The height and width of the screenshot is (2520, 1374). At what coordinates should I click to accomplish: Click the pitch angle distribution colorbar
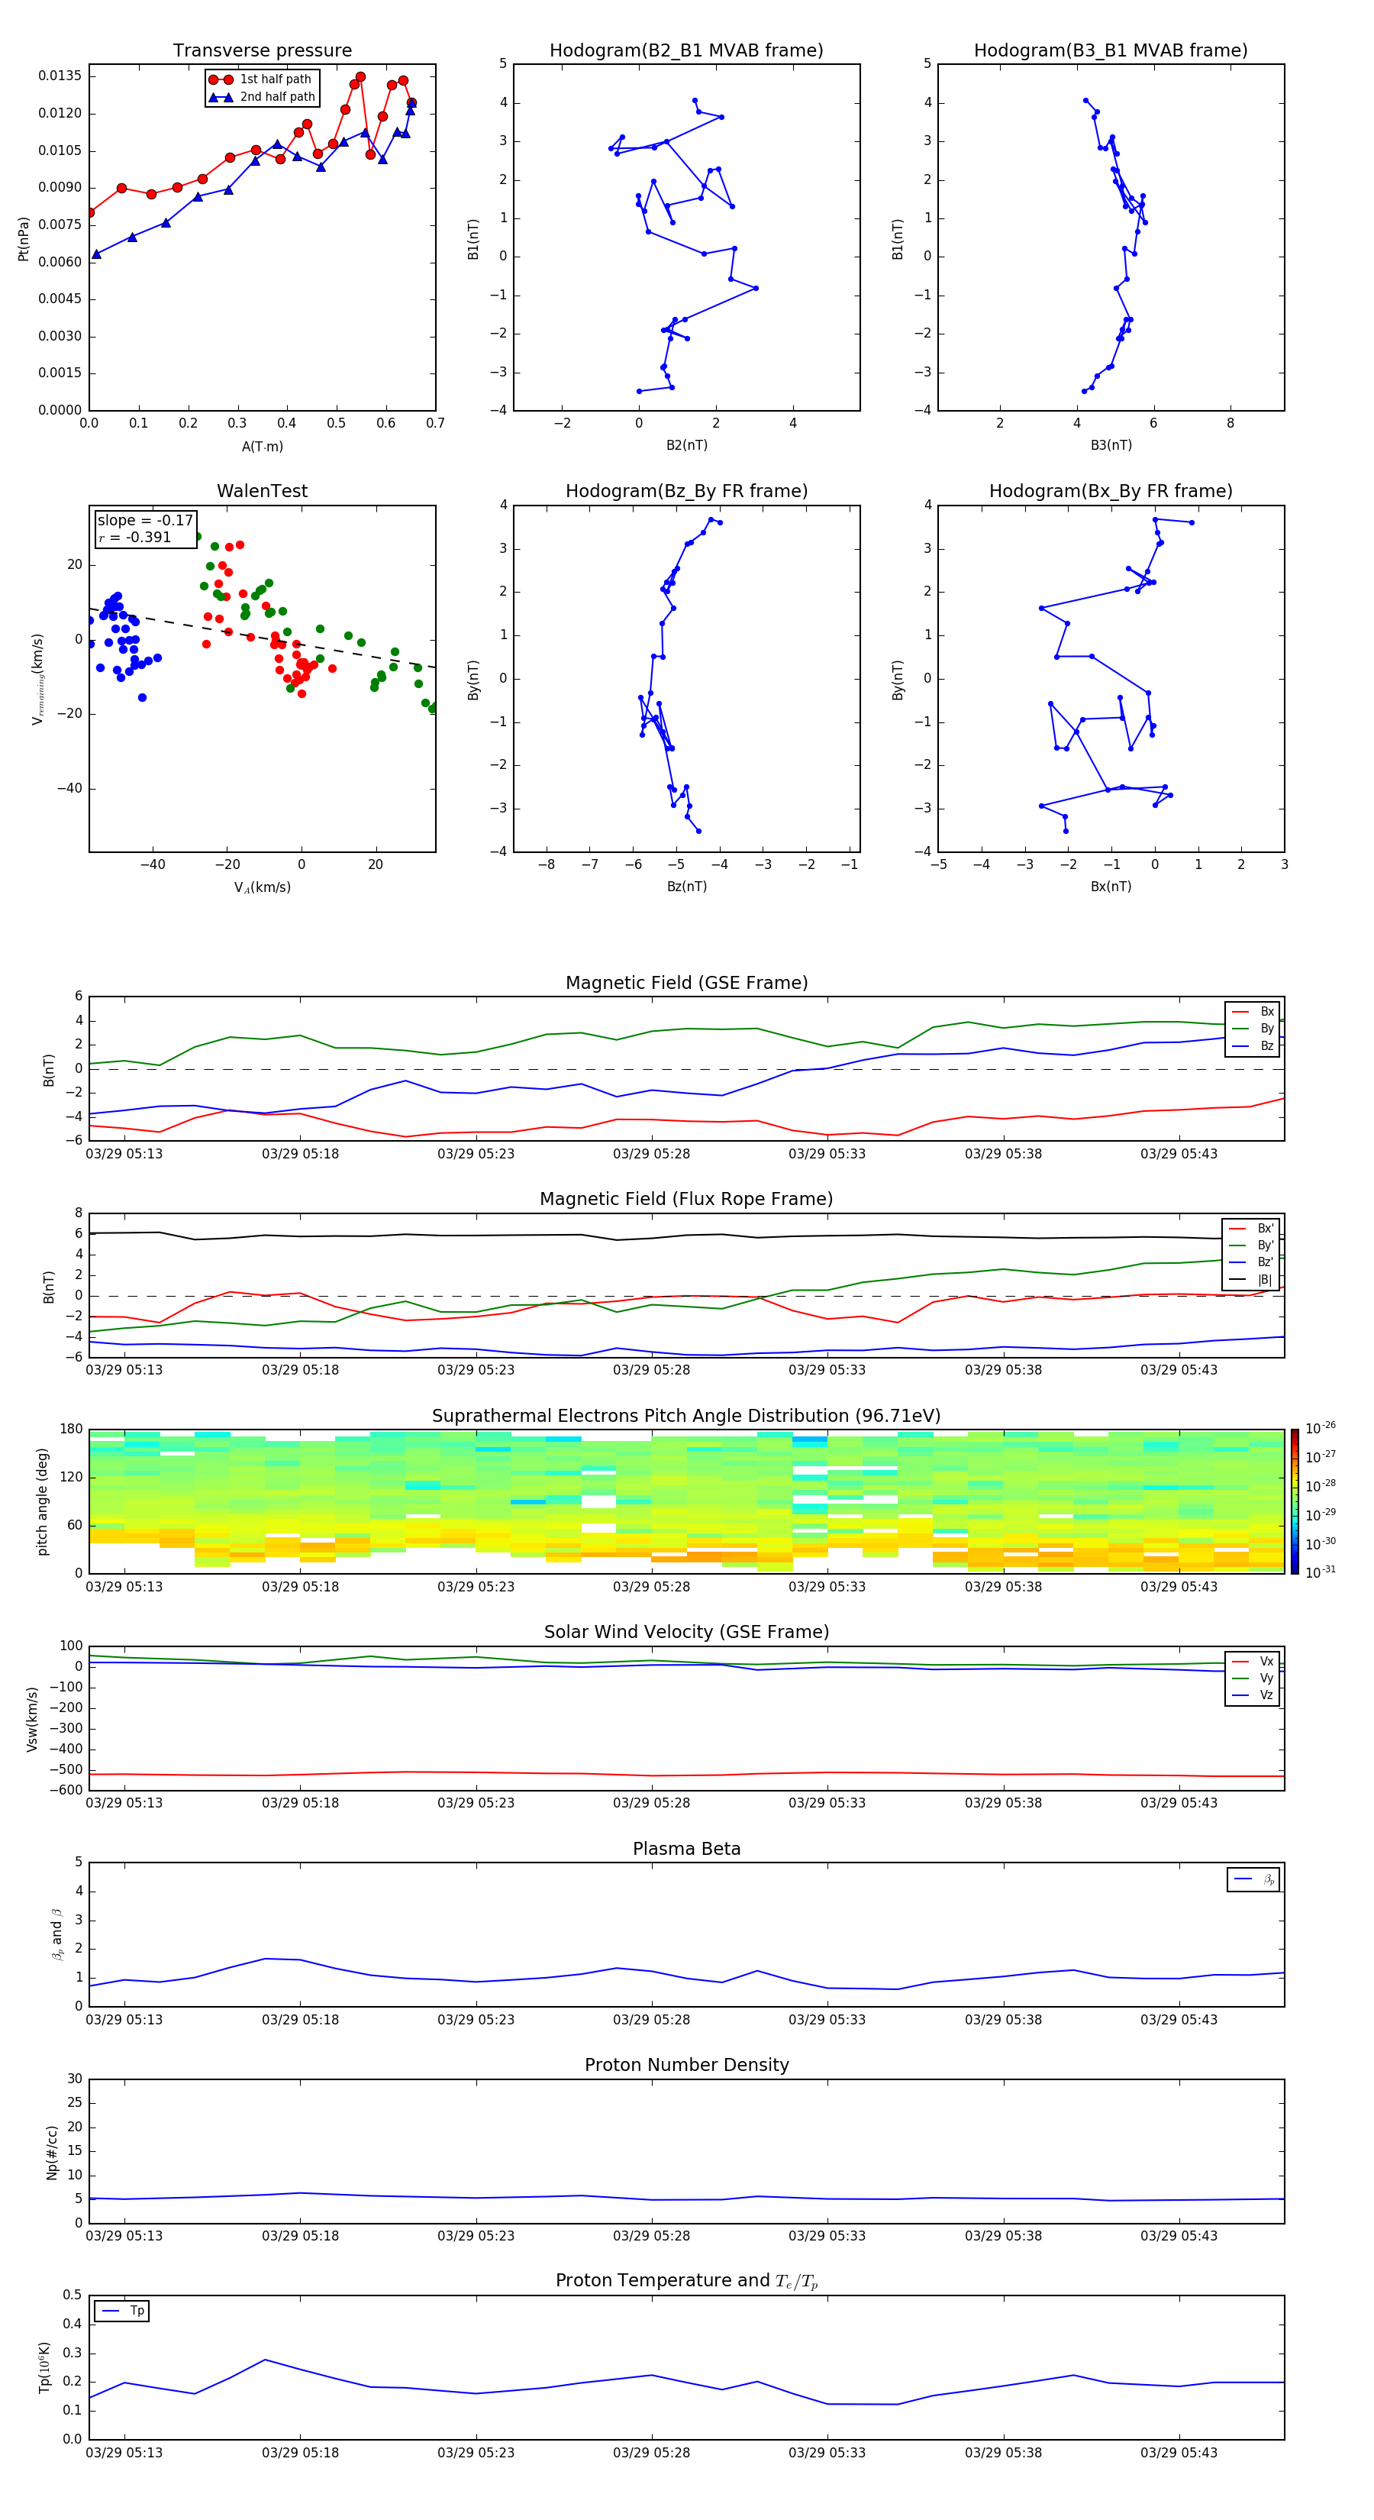tap(1294, 1501)
